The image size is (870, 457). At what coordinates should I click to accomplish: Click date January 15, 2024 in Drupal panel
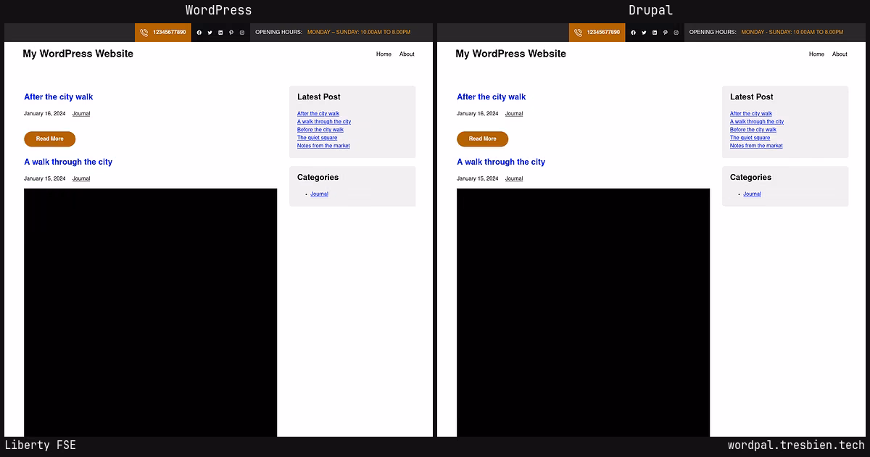478,178
